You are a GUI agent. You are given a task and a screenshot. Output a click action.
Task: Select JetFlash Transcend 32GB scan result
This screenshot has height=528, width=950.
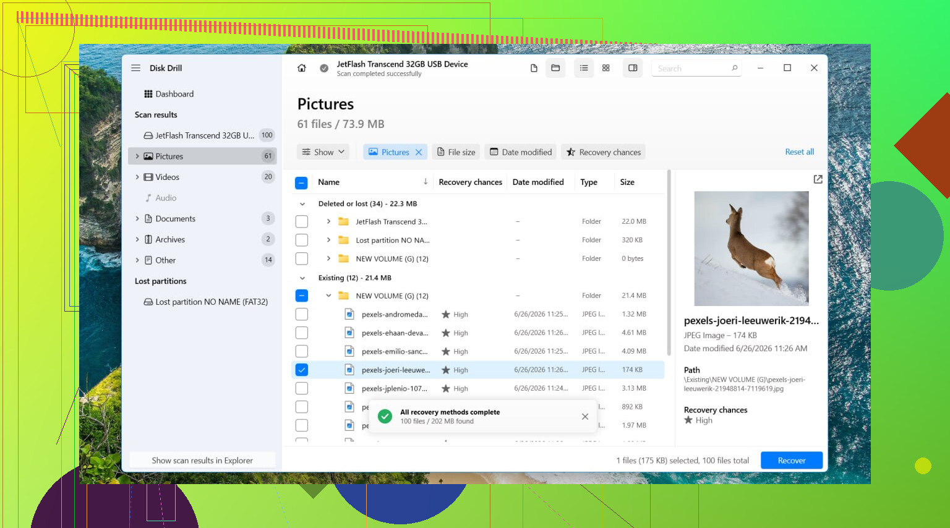(x=202, y=135)
